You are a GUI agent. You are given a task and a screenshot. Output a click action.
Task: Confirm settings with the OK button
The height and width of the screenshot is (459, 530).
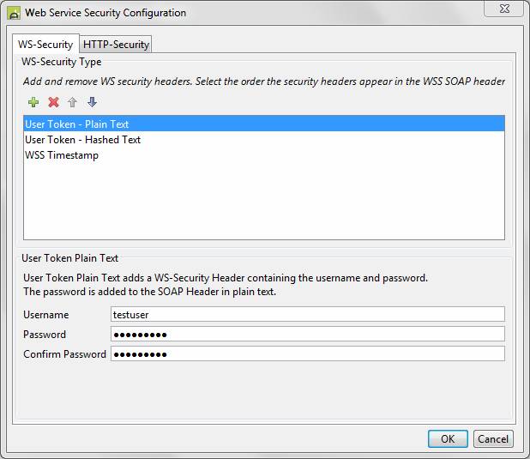pos(448,439)
